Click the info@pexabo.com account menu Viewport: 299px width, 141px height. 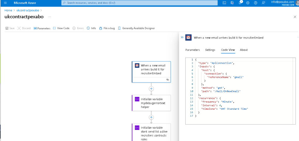click(282, 3)
